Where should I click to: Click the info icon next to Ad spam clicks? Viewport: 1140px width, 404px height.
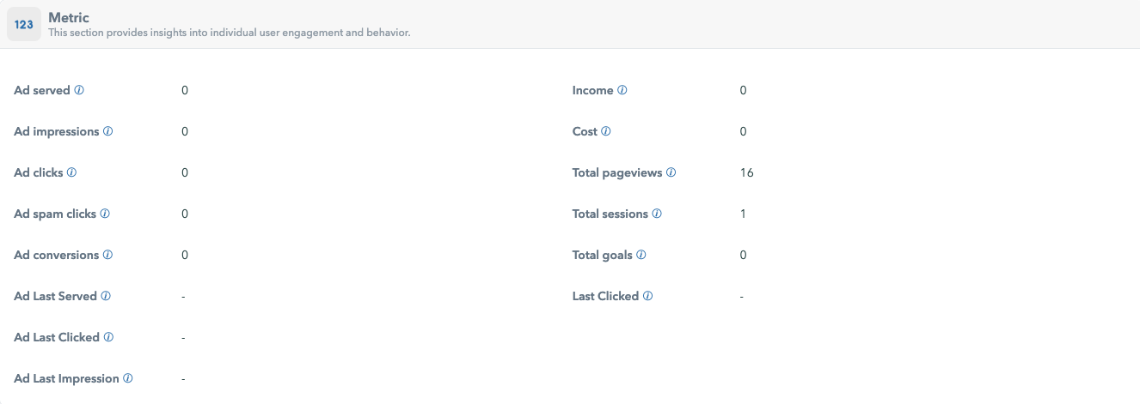tap(105, 214)
